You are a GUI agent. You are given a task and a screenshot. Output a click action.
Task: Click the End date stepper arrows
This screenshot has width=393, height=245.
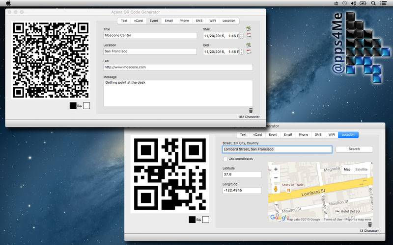point(241,51)
